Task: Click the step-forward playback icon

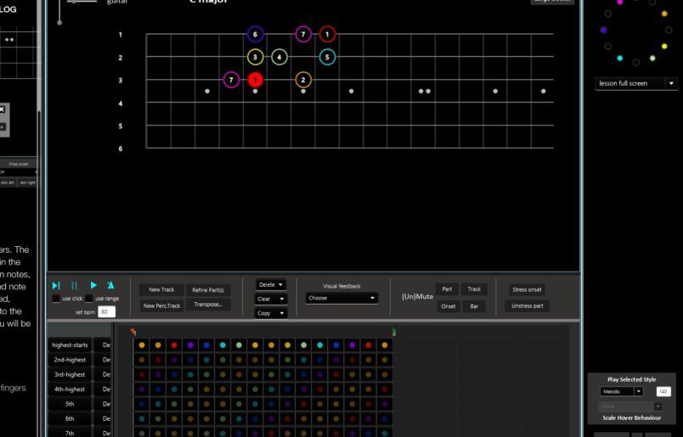Action: (x=56, y=285)
